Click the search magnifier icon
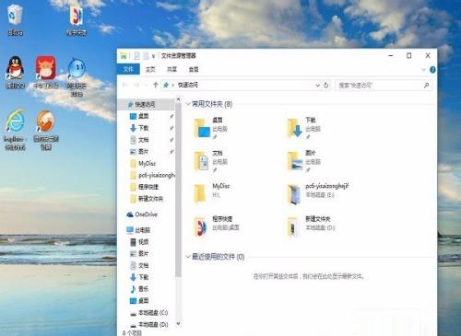This screenshot has width=461, height=336. [x=426, y=86]
